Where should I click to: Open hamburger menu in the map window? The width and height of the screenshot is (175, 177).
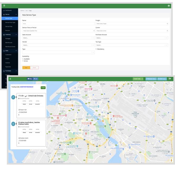tap(10, 79)
